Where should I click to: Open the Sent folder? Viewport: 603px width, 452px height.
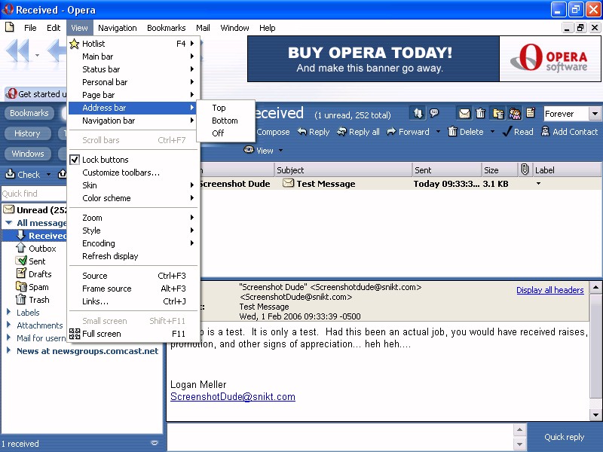37,261
